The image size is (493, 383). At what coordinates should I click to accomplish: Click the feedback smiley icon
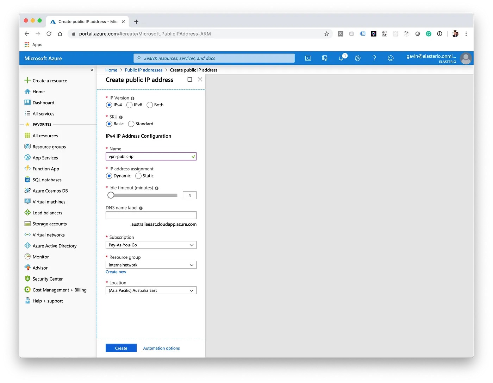coord(391,58)
